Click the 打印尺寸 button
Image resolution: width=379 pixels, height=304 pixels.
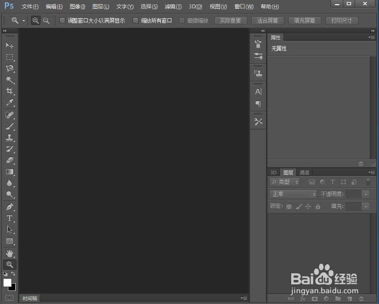point(341,20)
